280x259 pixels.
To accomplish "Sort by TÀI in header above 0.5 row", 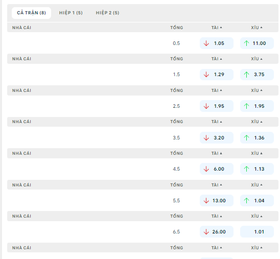I will click(x=217, y=28).
